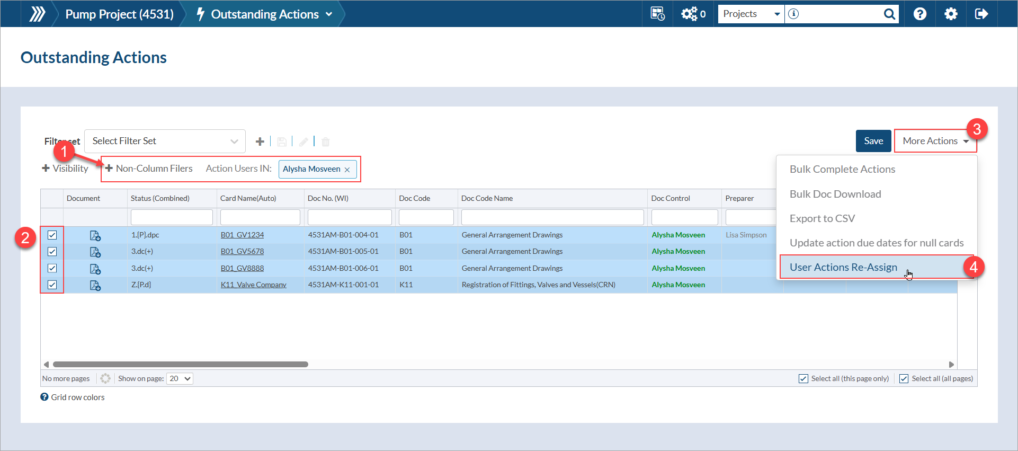This screenshot has width=1018, height=451.
Task: Open settings gear in top bar
Action: (951, 14)
